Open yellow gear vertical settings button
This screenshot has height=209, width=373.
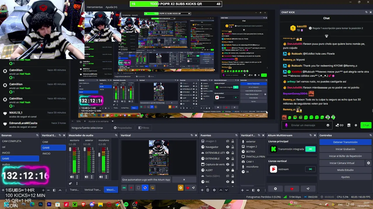[x=181, y=188]
